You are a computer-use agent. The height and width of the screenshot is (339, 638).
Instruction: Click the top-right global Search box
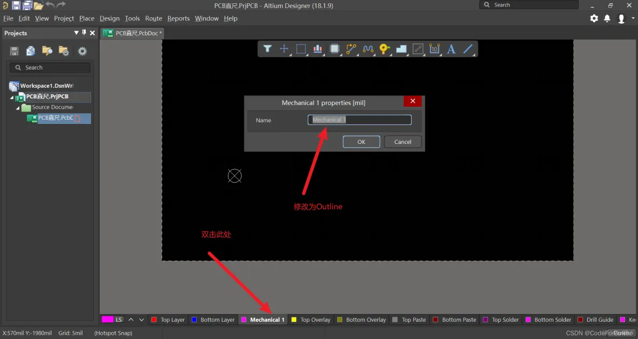[529, 5]
